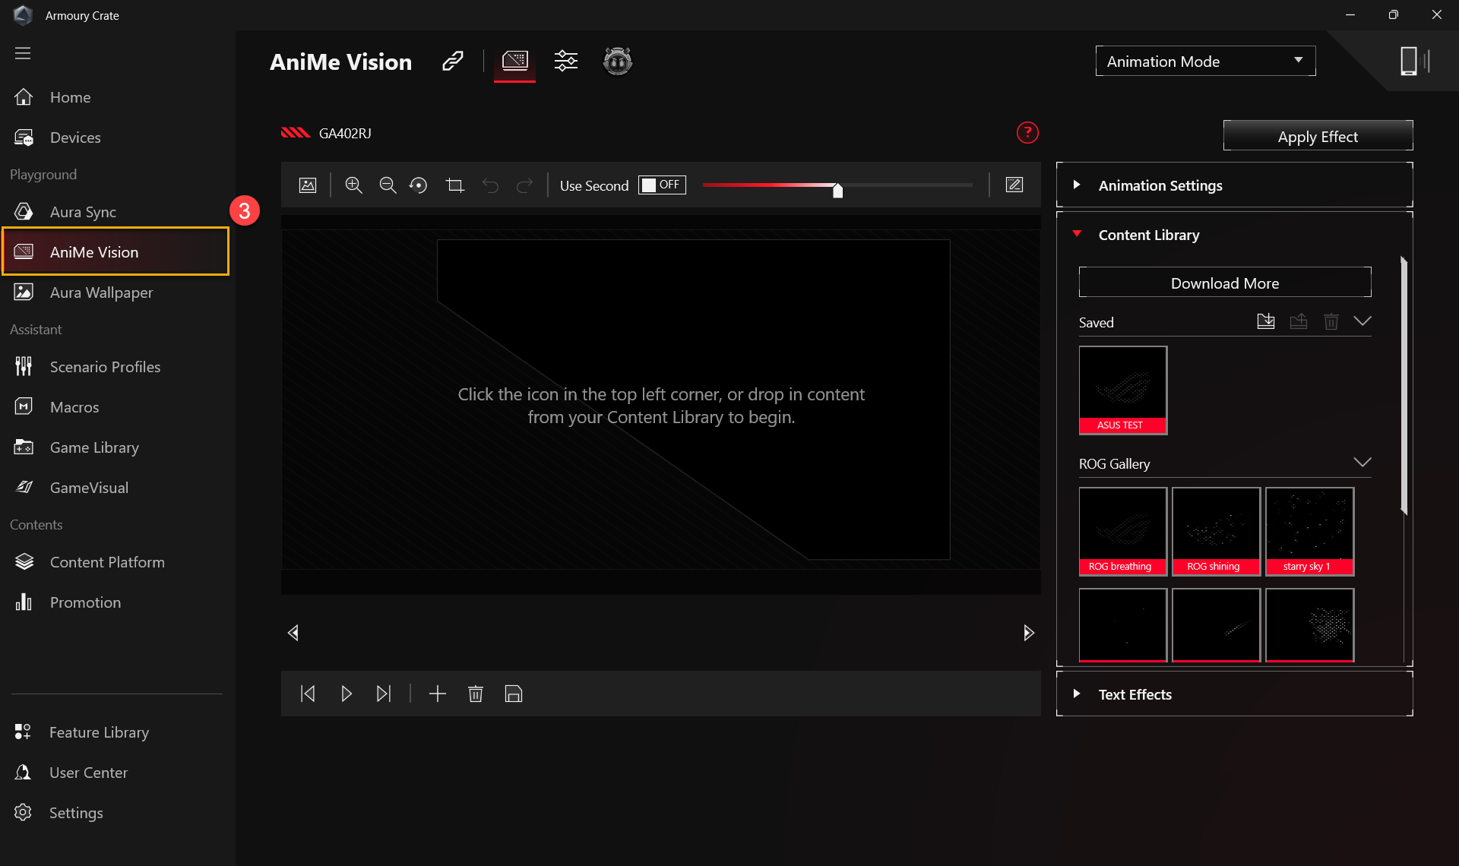The height and width of the screenshot is (866, 1459).
Task: Collapse the ROG Gallery chevron
Action: 1362,463
